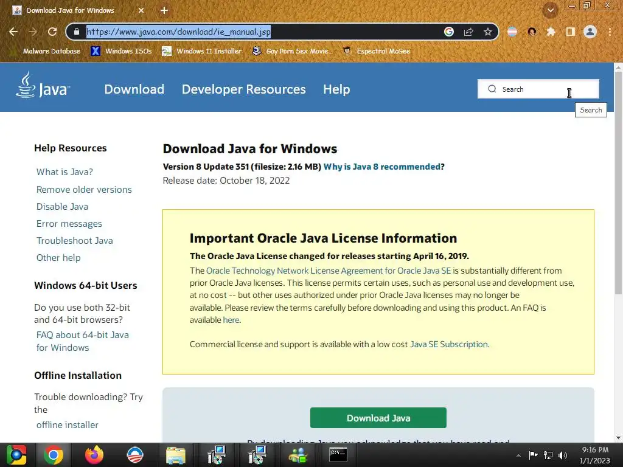Click the page vertical scrollbar thumb
Screen dimensions: 623x467
(x=618, y=184)
